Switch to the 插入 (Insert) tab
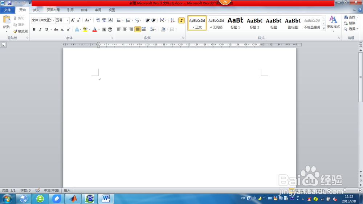Image resolution: width=363 pixels, height=204 pixels. pyautogui.click(x=36, y=10)
